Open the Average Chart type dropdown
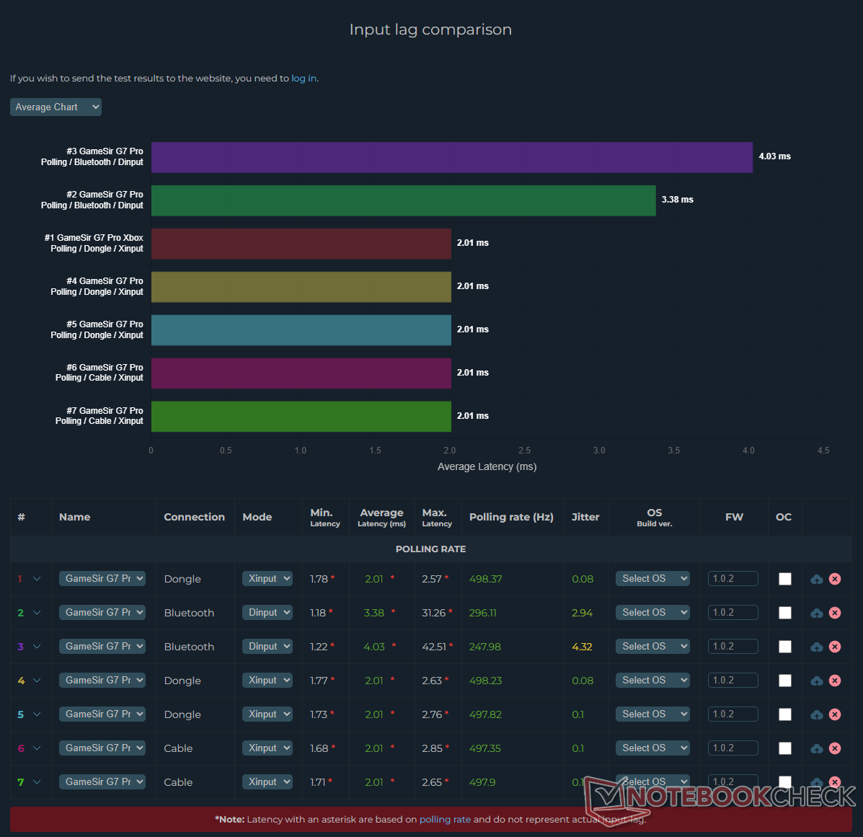 pyautogui.click(x=56, y=107)
